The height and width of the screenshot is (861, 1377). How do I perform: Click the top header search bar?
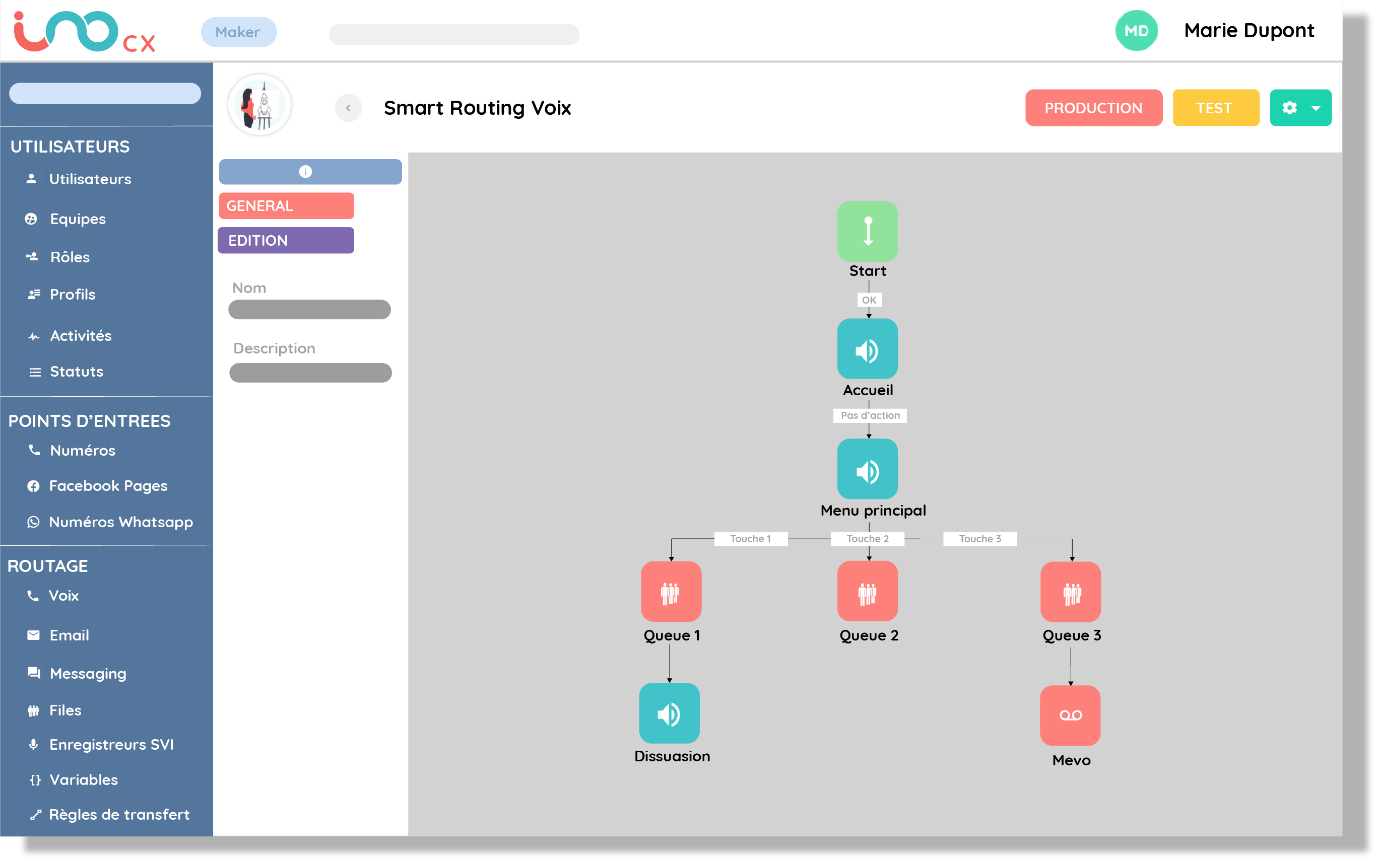454,34
